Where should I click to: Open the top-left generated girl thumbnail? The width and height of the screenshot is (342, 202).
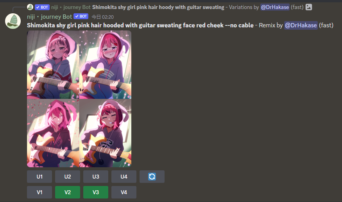click(x=53, y=64)
